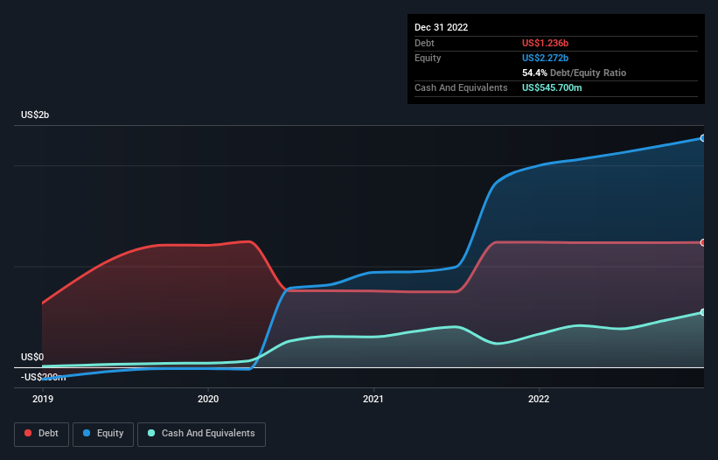
Task: Click the Equity label in tooltip
Action: coord(428,58)
